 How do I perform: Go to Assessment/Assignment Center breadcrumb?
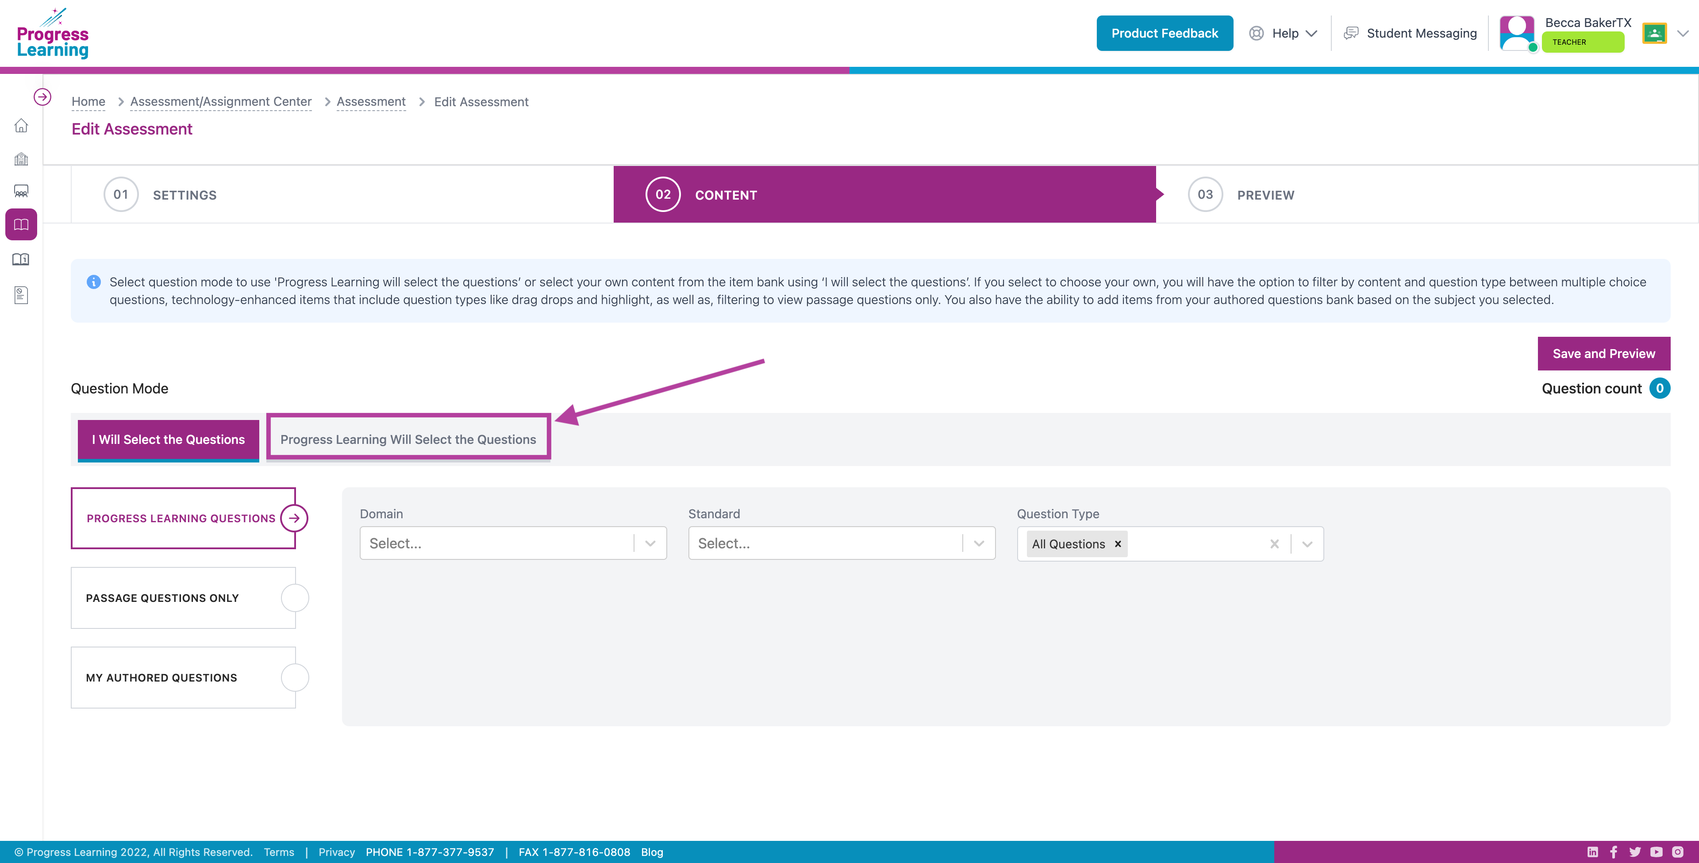[221, 102]
